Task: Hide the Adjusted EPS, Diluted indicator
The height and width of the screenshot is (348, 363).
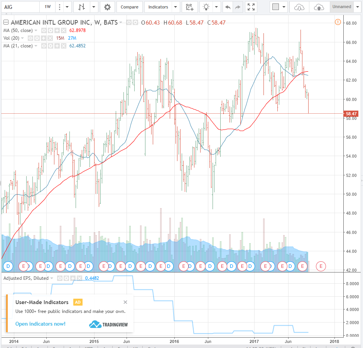Action: [x=59, y=278]
